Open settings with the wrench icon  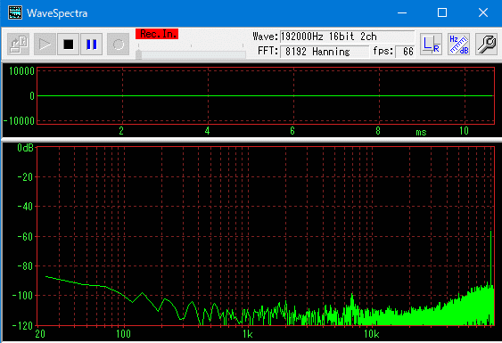click(486, 45)
